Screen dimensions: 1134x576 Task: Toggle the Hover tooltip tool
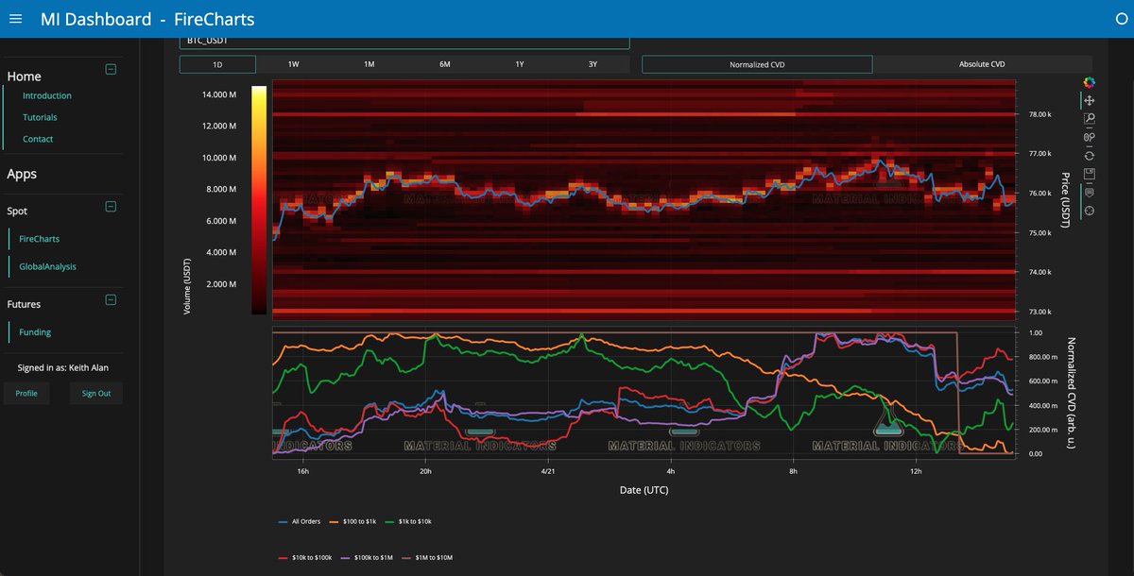pos(1089,193)
